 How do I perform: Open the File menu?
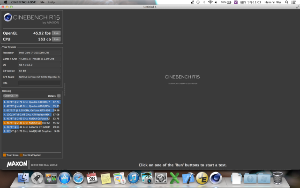(x=42, y=2)
